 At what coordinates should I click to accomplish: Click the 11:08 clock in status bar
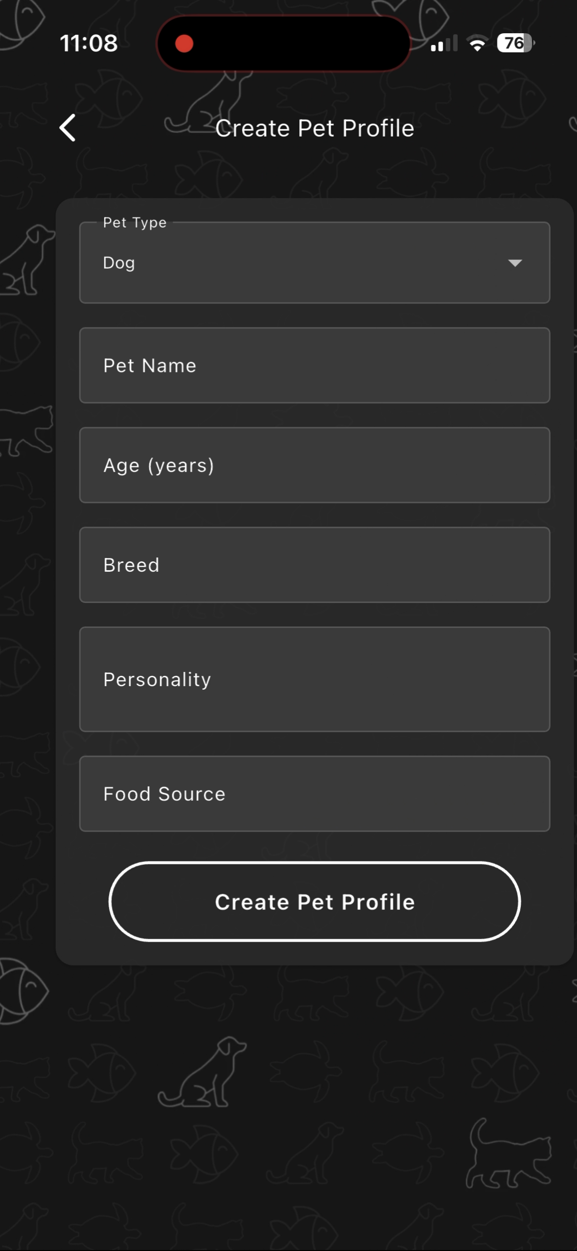(89, 43)
